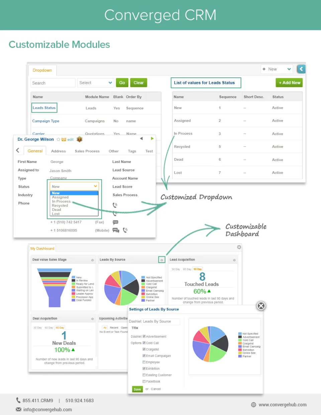Open Deal Acquisition dashlet settings gear
The height and width of the screenshot is (415, 321).
point(93,319)
